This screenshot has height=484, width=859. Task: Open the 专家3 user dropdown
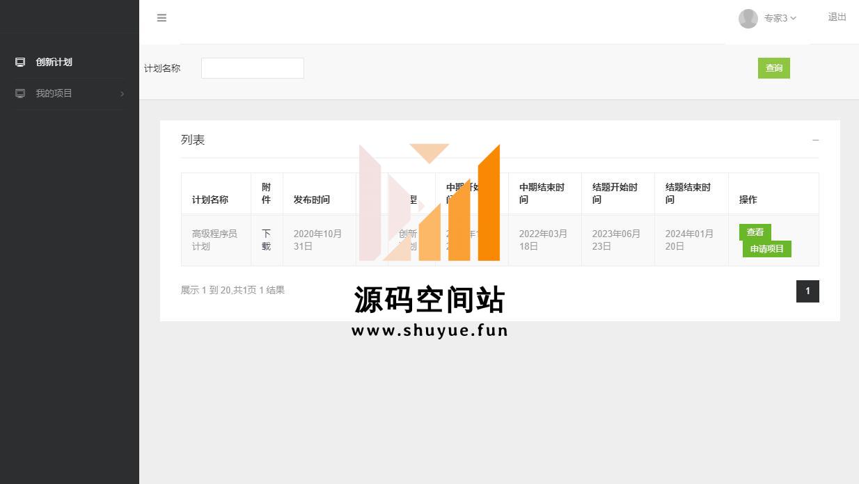point(780,18)
